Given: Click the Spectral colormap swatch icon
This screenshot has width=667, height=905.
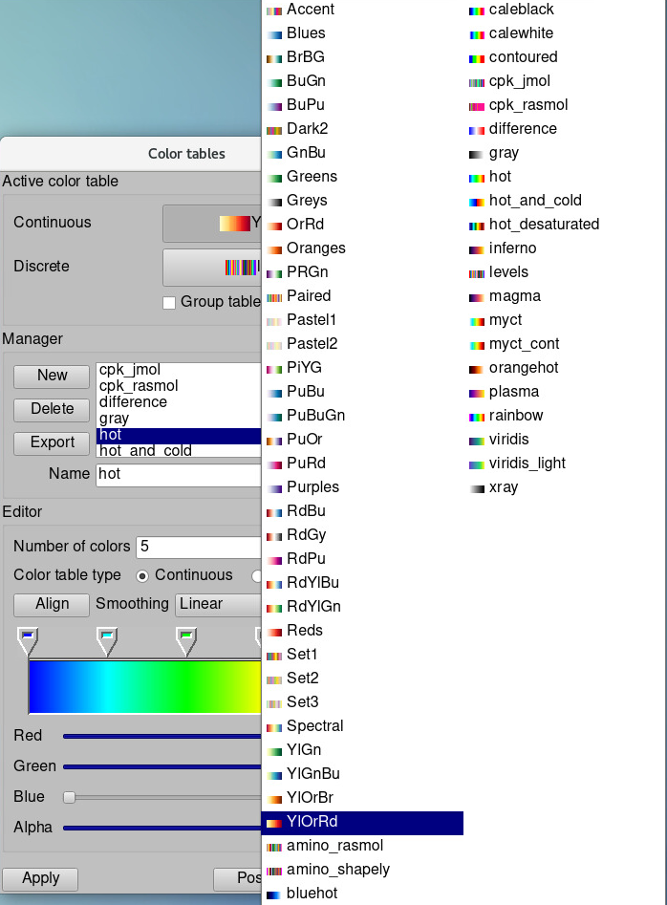Looking at the screenshot, I should [274, 726].
